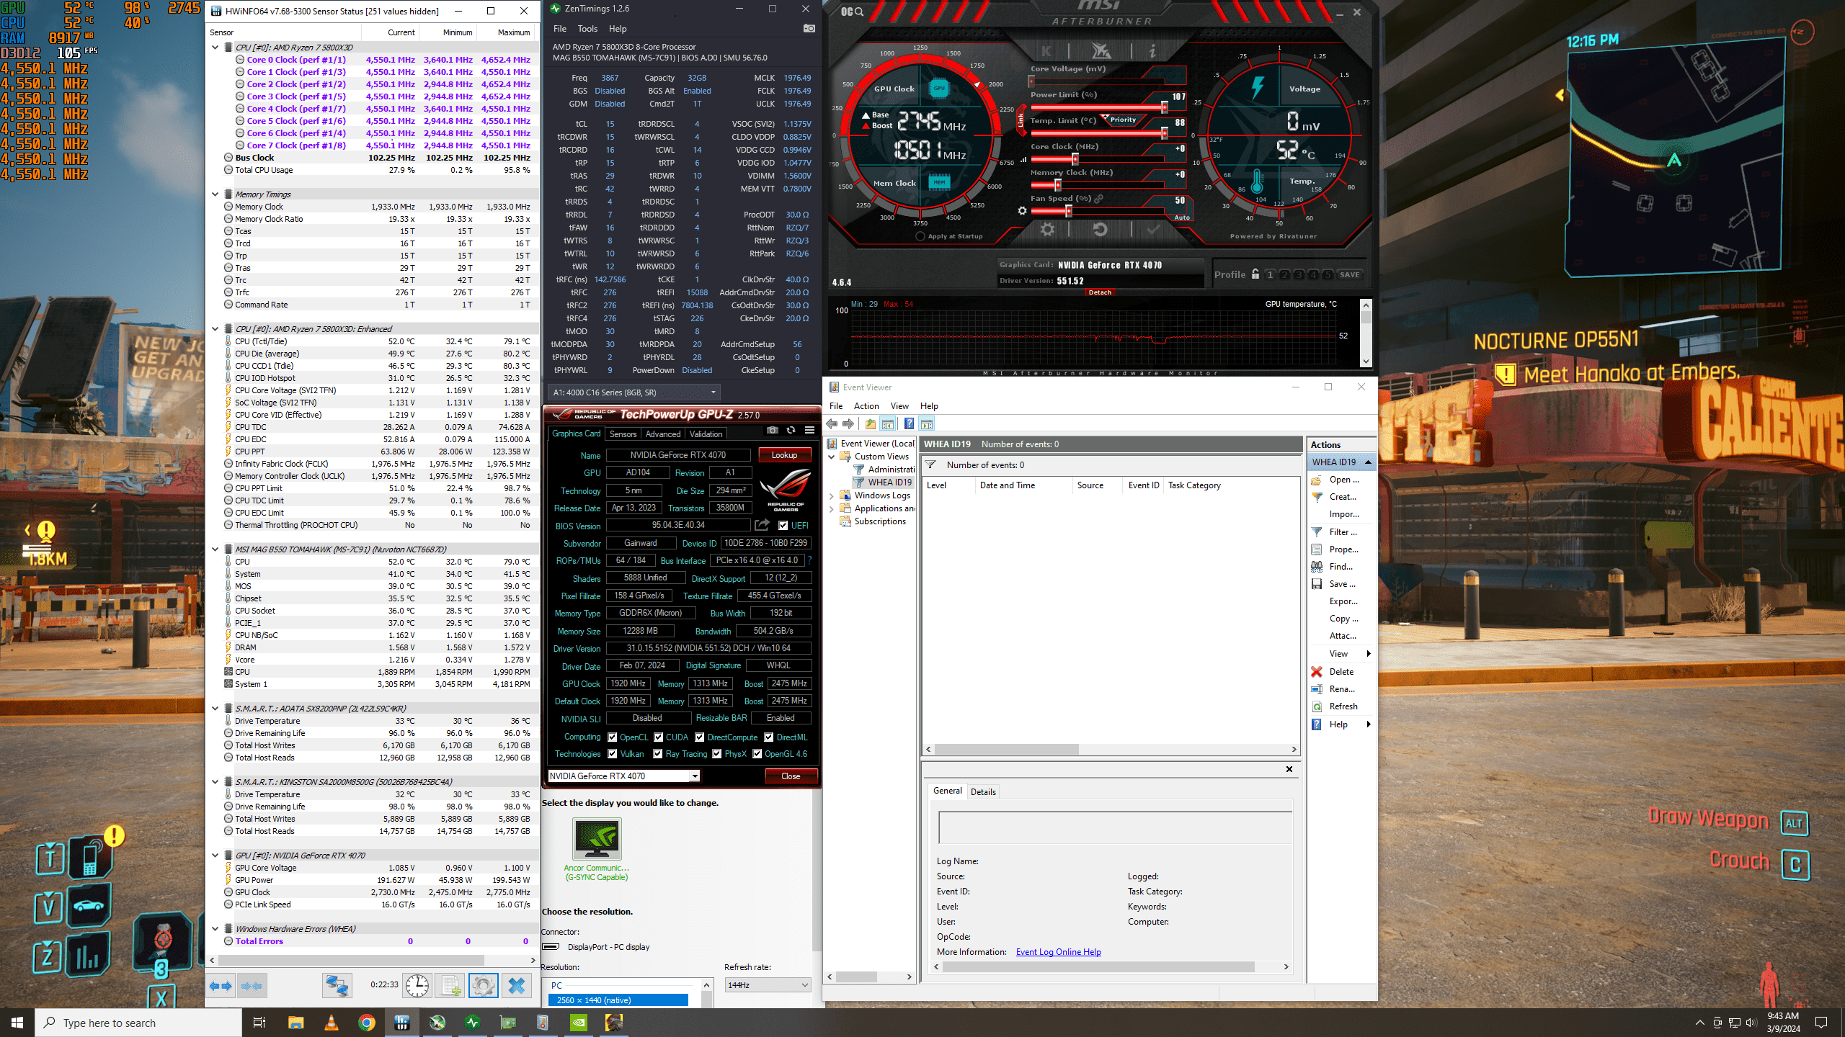The width and height of the screenshot is (1845, 1037).
Task: Expand Windows Logs in Event Viewer tree
Action: tap(832, 495)
